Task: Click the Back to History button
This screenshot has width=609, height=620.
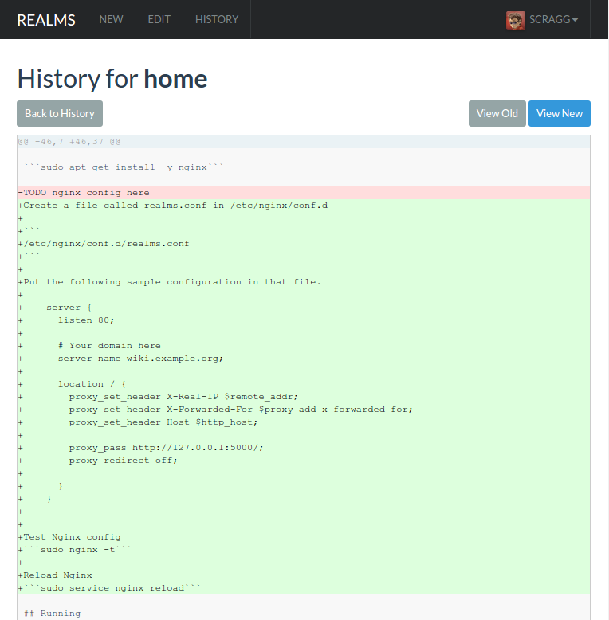Action: 60,113
